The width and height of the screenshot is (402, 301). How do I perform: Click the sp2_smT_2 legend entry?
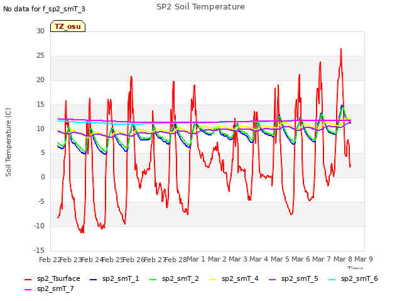(174, 278)
